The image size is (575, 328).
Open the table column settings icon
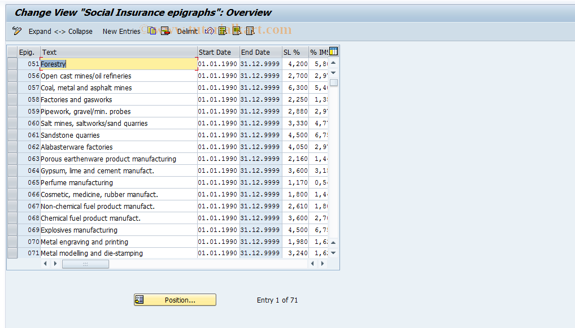click(x=333, y=51)
